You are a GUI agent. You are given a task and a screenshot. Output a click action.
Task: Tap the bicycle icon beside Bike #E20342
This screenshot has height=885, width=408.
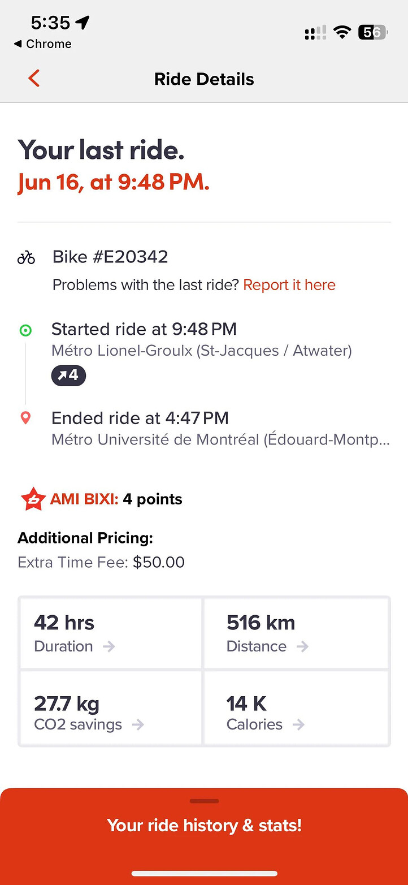(26, 258)
